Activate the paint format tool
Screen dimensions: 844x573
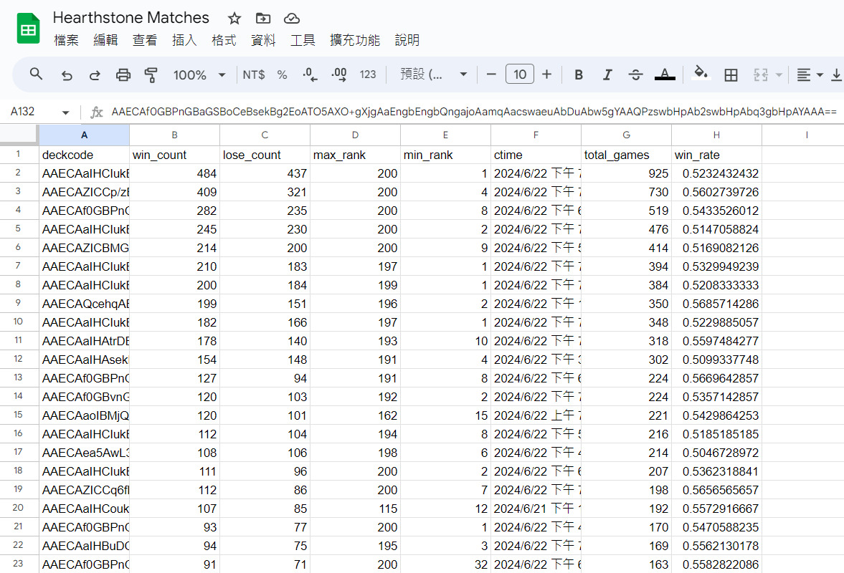tap(151, 74)
